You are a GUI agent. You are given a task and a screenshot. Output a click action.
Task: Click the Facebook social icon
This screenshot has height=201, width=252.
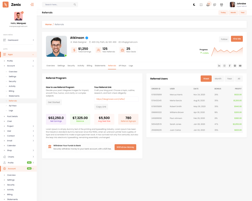coord(230,66)
